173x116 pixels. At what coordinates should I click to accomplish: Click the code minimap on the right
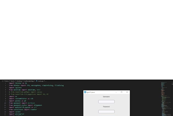(166, 99)
